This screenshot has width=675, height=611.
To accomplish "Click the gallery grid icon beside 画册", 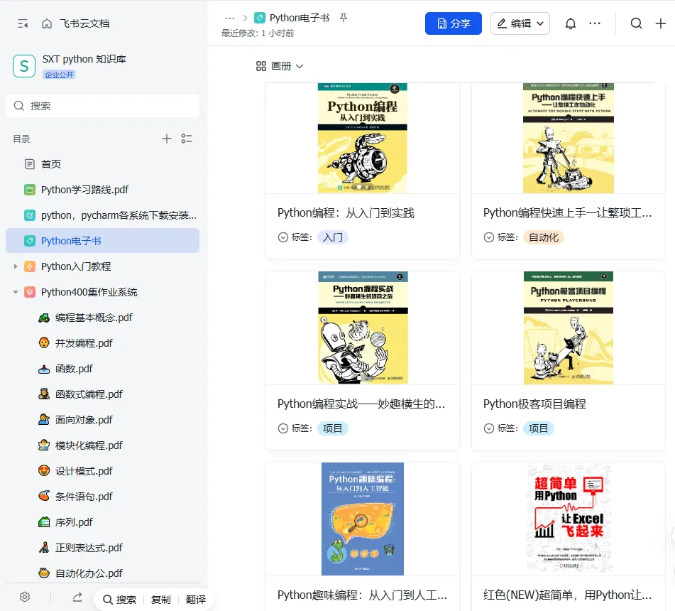I will 261,66.
